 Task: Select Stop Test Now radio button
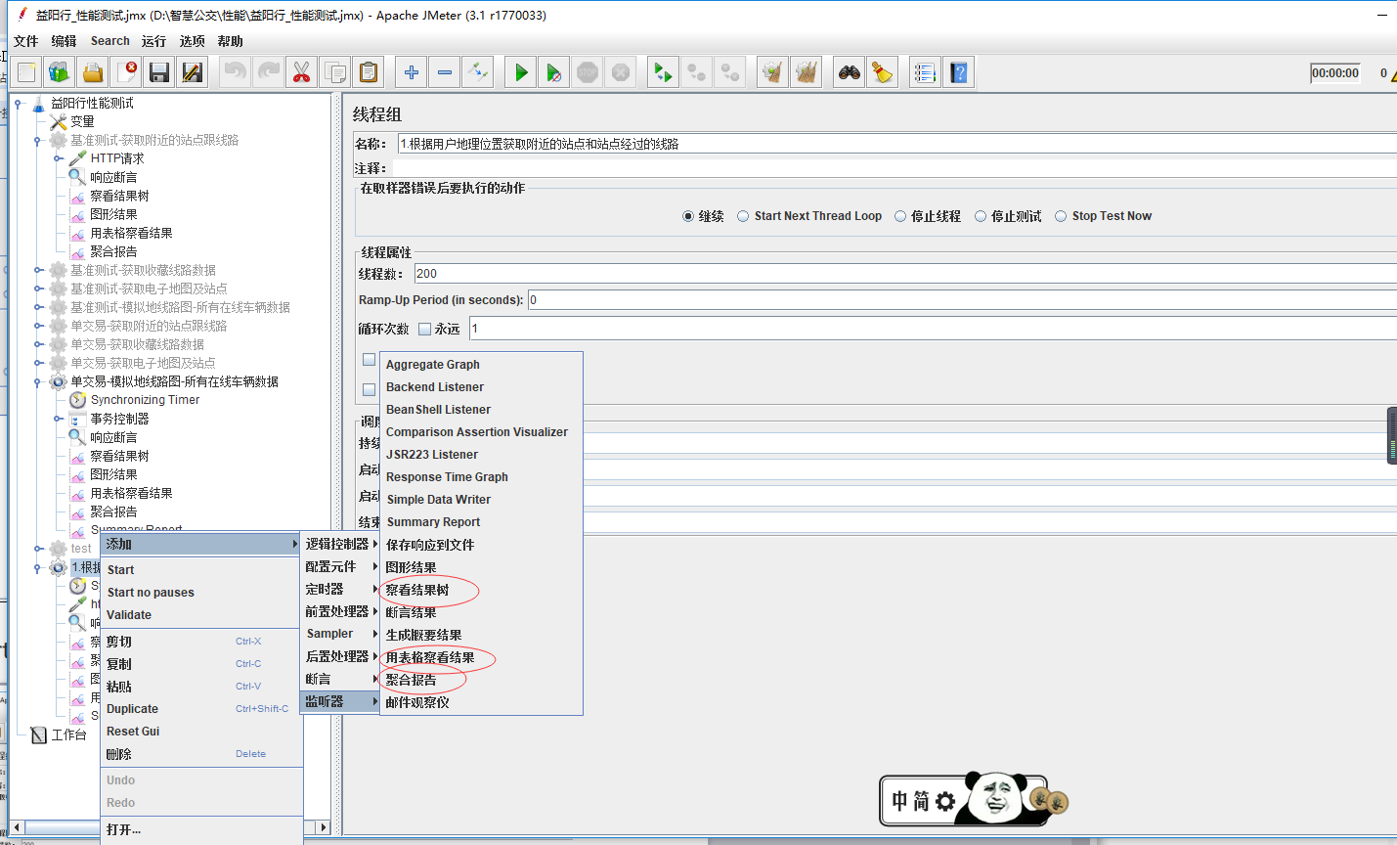1061,216
